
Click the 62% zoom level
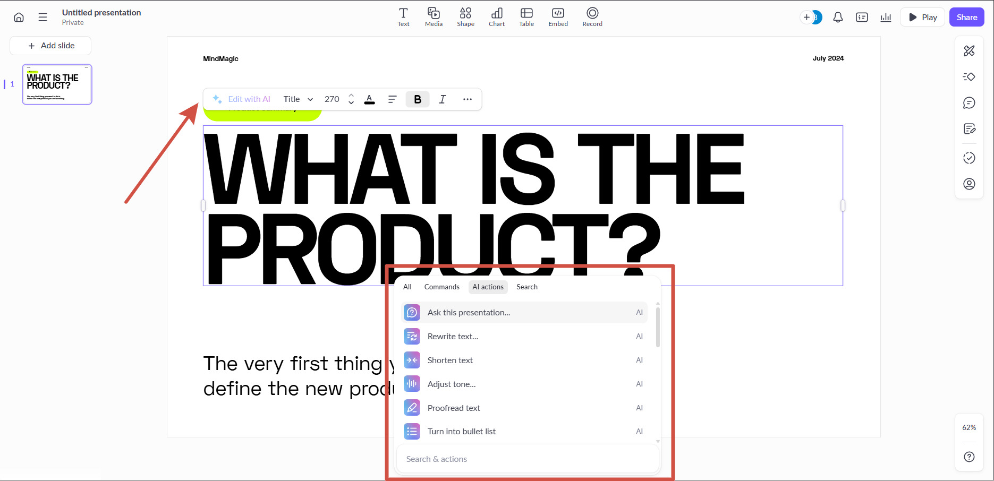click(x=969, y=428)
